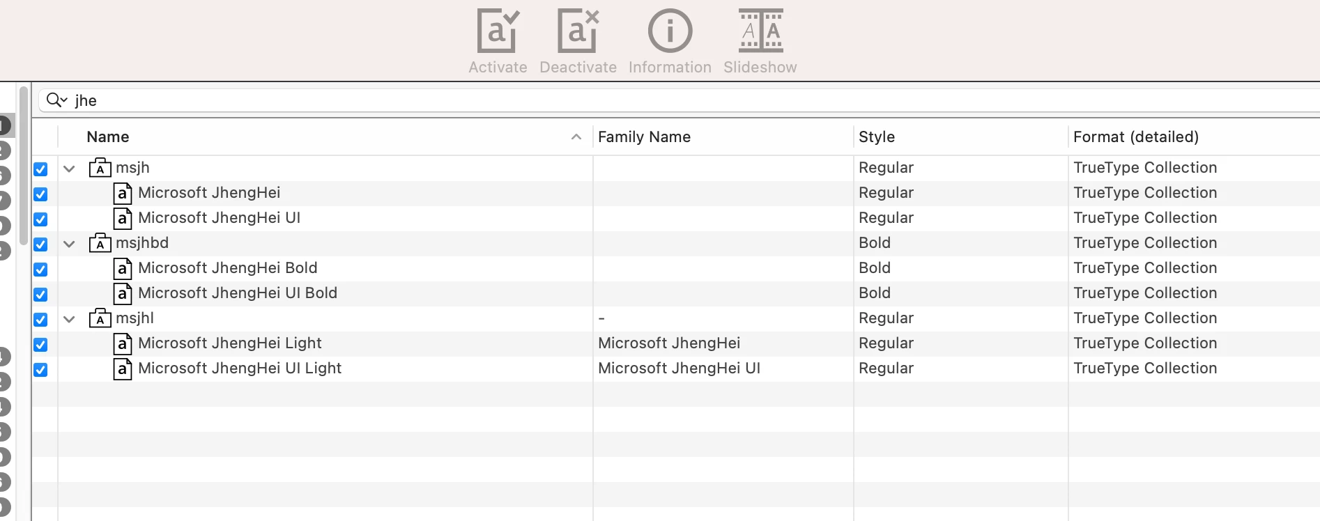Toggle checkbox for Microsoft JhengHei UI Light

tap(40, 370)
